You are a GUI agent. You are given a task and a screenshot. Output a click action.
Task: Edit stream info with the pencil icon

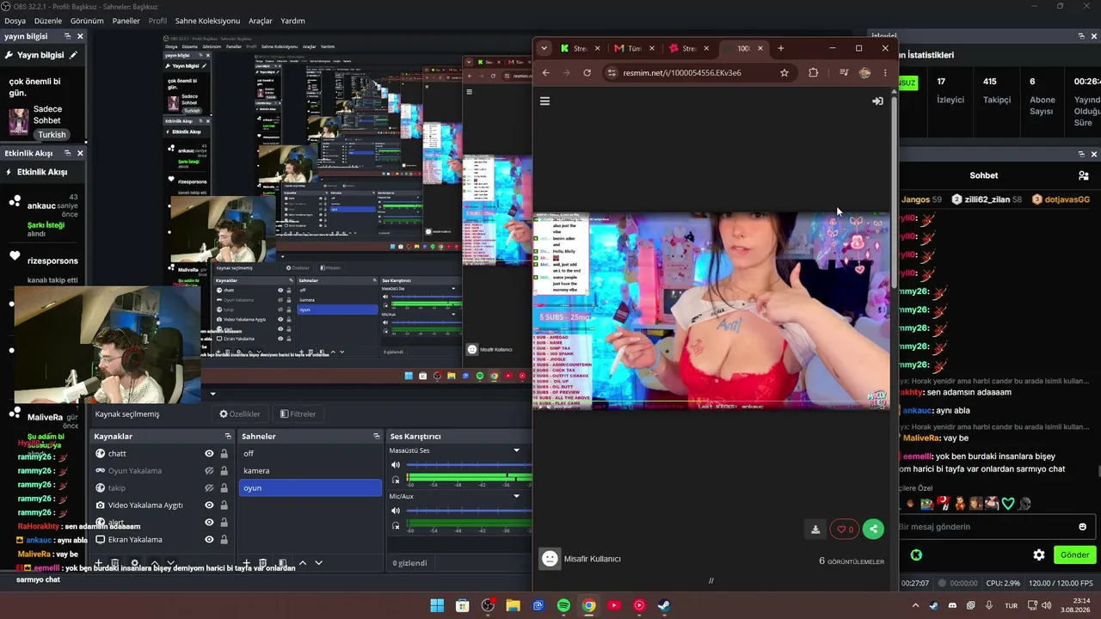point(73,55)
